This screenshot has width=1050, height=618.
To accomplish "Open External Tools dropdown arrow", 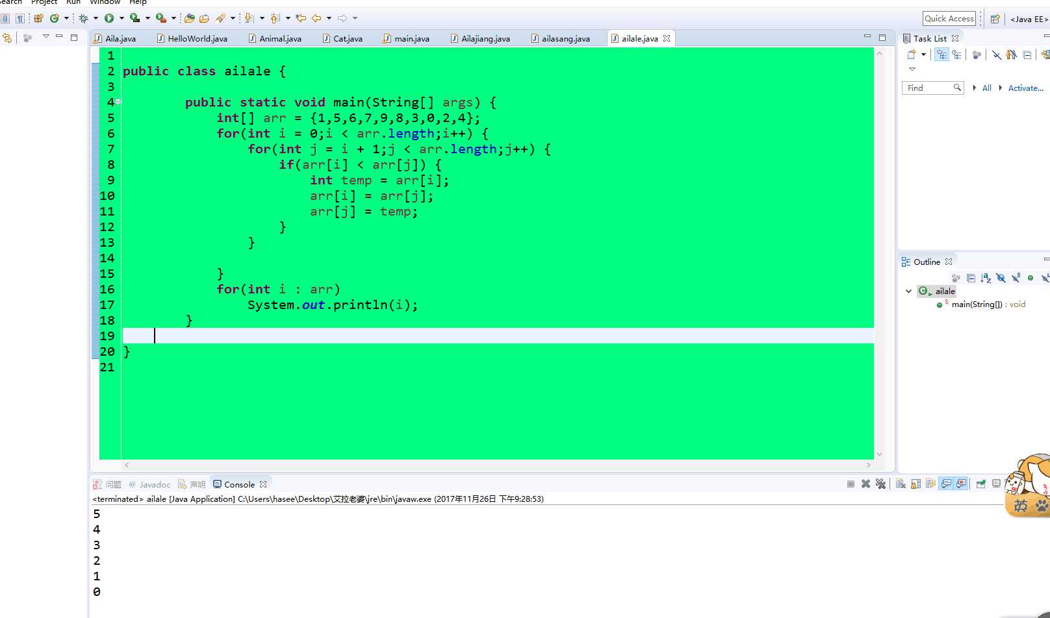I will [x=173, y=18].
